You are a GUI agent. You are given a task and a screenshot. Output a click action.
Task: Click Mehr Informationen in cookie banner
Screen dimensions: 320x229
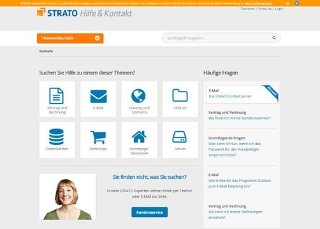[x=258, y=3]
